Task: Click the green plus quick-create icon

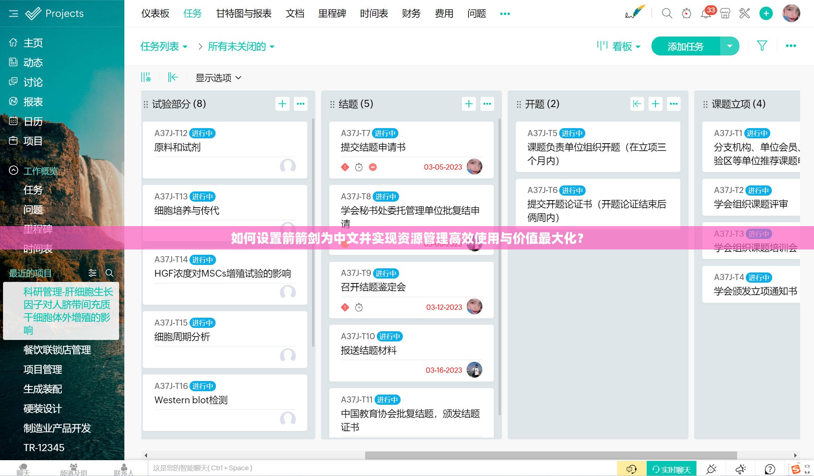Action: point(766,14)
